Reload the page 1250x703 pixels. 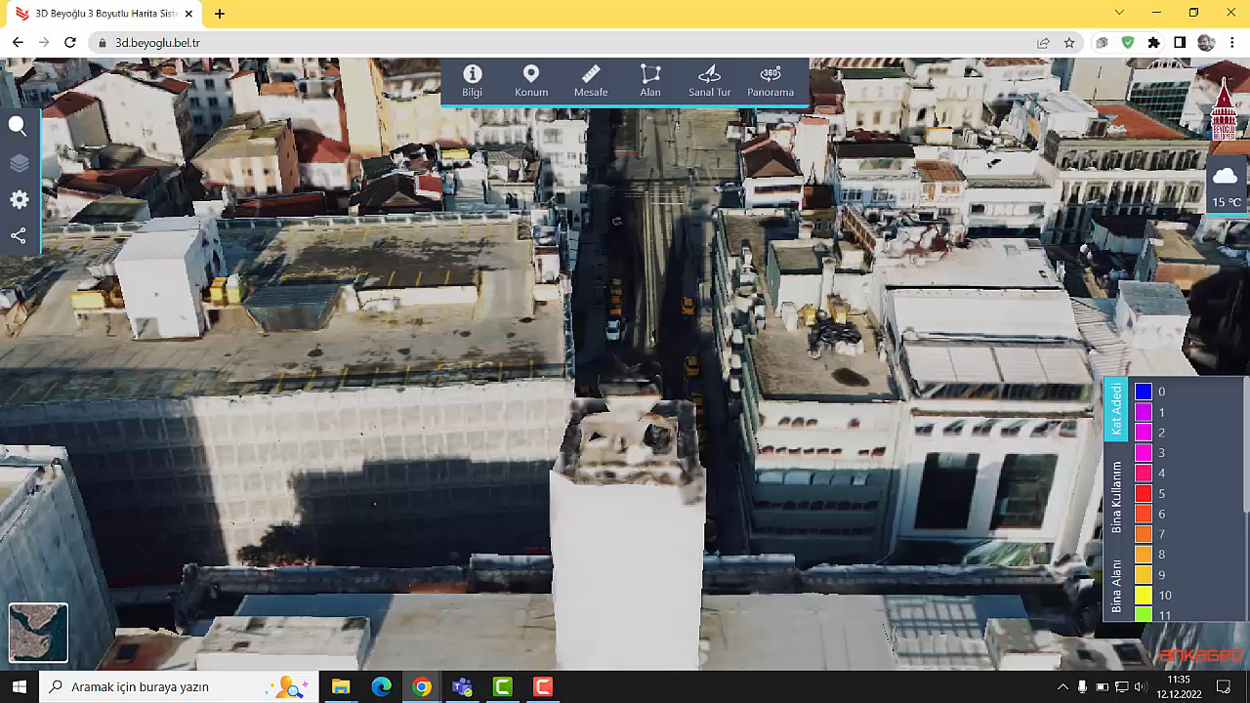point(70,43)
